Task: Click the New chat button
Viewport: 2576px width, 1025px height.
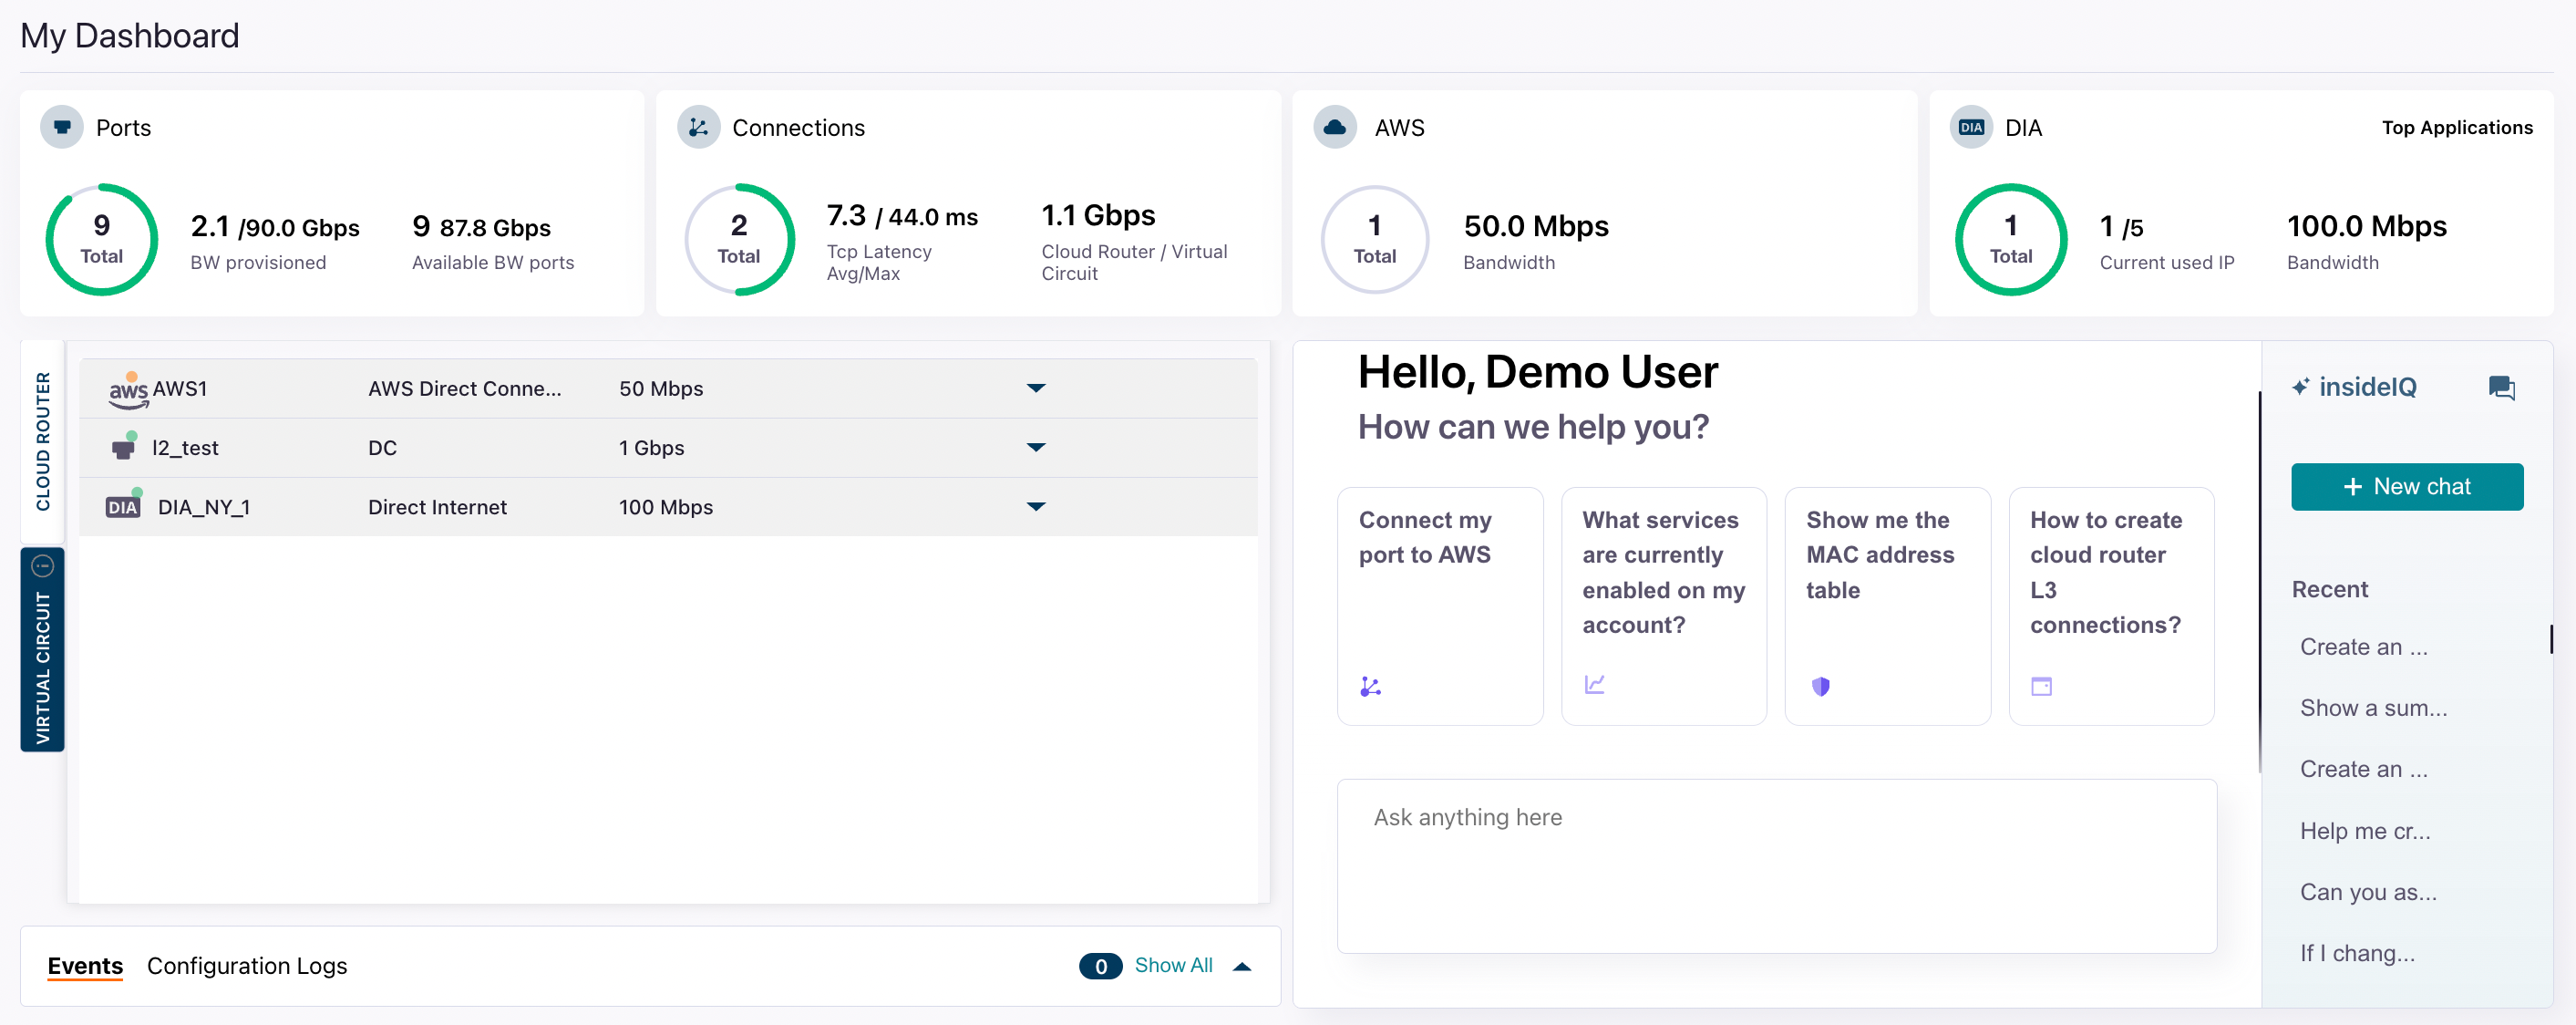Action: (2408, 486)
